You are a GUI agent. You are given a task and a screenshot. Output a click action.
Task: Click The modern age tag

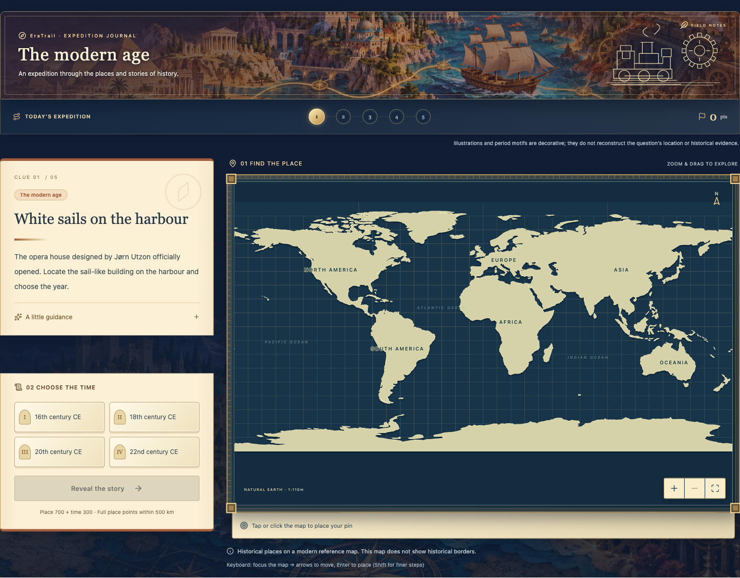pyautogui.click(x=41, y=195)
